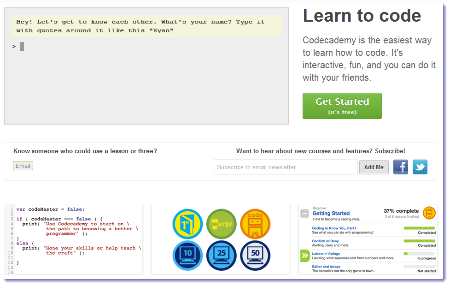Open the 'Getting Started' course link

331,213
